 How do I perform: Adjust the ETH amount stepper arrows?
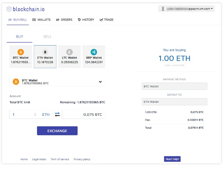pos(35,115)
